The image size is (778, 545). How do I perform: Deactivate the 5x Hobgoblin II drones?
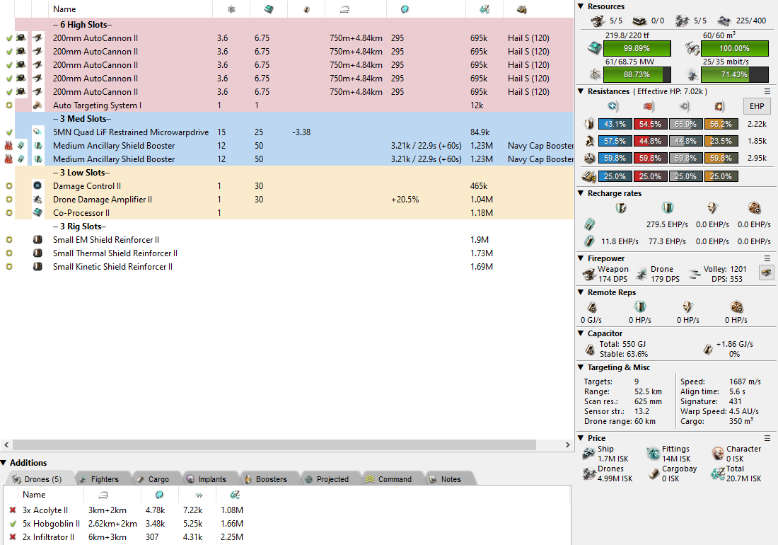13,524
